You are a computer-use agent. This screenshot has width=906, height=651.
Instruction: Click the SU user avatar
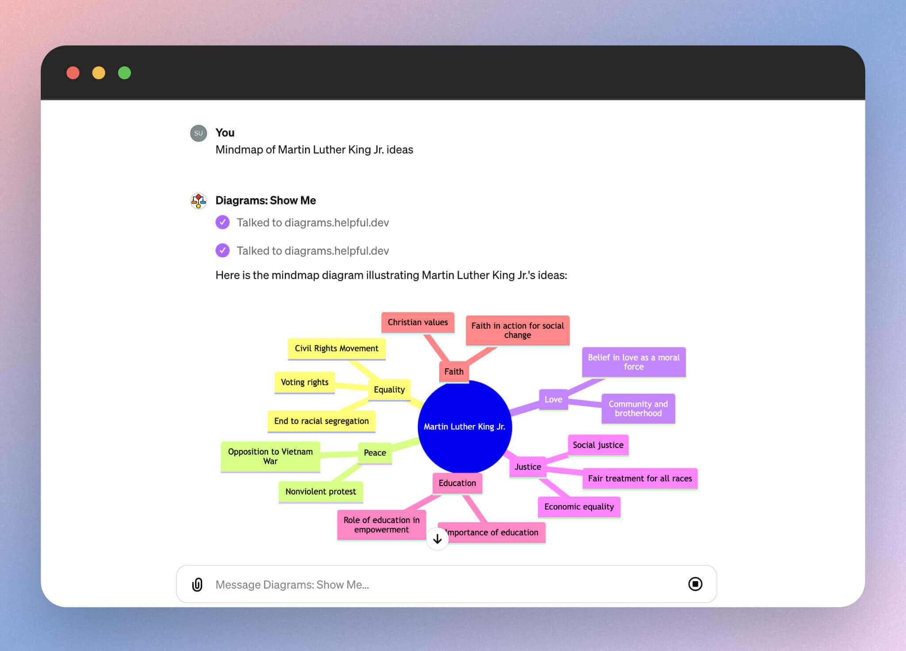point(198,133)
